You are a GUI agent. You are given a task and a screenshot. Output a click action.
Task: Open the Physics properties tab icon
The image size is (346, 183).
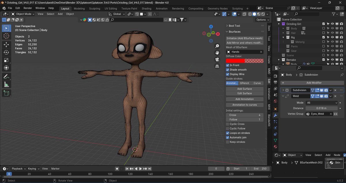(275, 128)
